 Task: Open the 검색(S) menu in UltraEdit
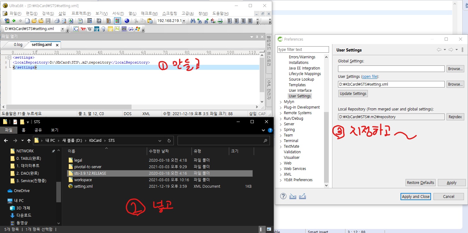48,13
